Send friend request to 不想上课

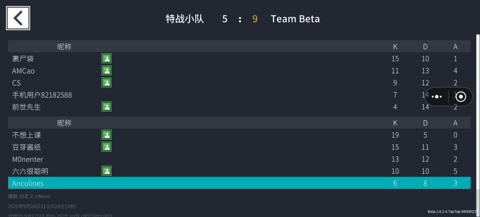click(107, 135)
